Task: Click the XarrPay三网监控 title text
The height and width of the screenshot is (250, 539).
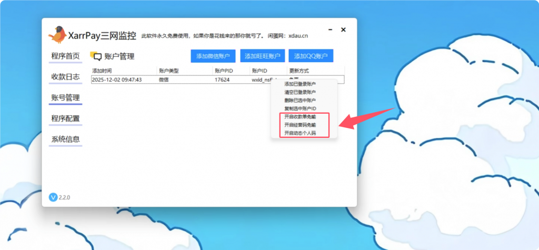Action: point(103,36)
